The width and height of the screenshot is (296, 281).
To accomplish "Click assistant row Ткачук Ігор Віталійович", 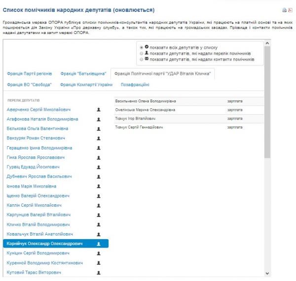I will pyautogui.click(x=189, y=119).
